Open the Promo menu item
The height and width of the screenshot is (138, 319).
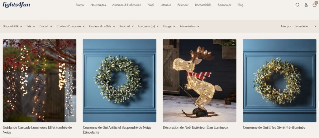click(80, 5)
